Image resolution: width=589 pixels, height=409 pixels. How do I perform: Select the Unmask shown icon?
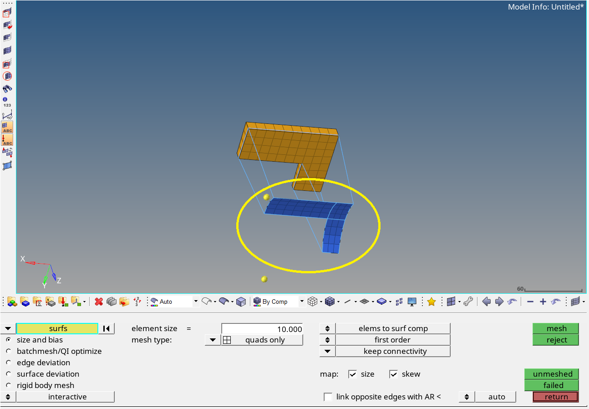(x=7, y=63)
